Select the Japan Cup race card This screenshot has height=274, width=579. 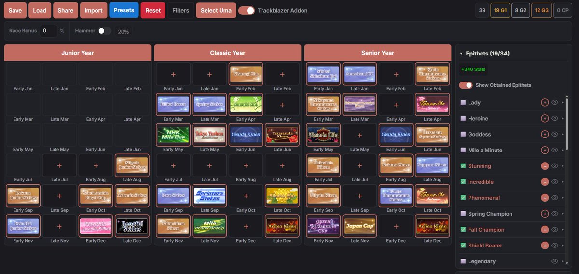point(359,226)
